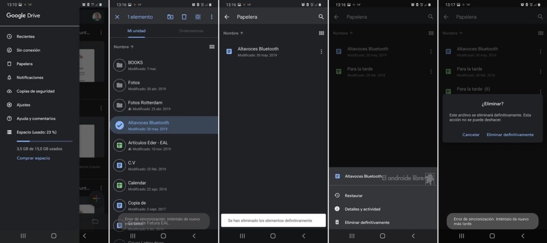Open the Fotos Rotterdam shared folder
This screenshot has width=547, height=243.
click(163, 105)
